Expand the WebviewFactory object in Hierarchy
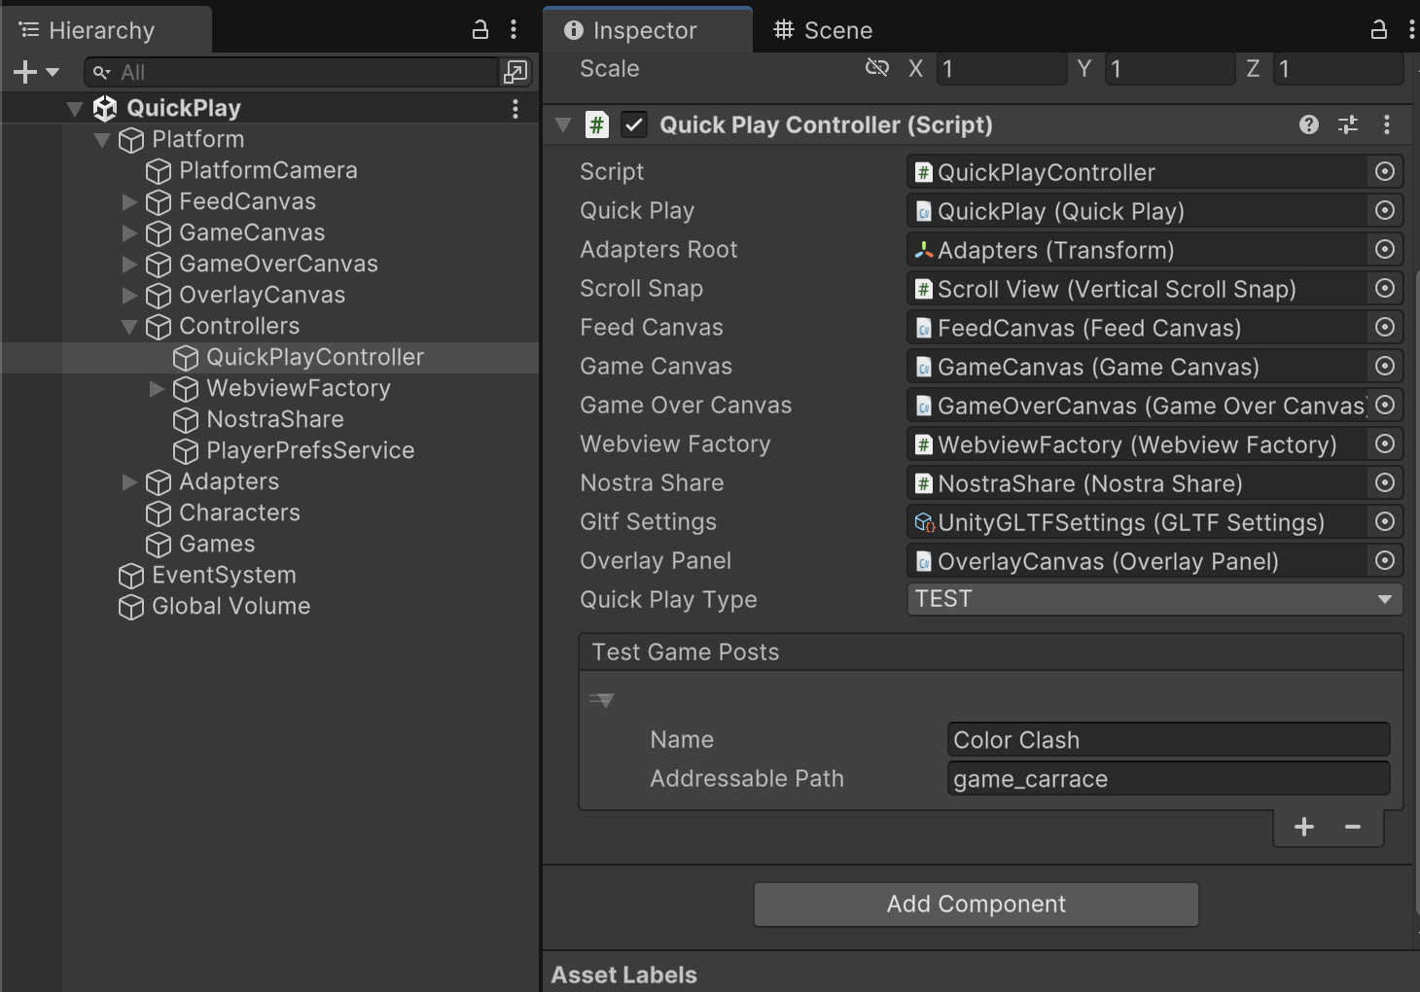Viewport: 1420px width, 992px height. coord(157,389)
